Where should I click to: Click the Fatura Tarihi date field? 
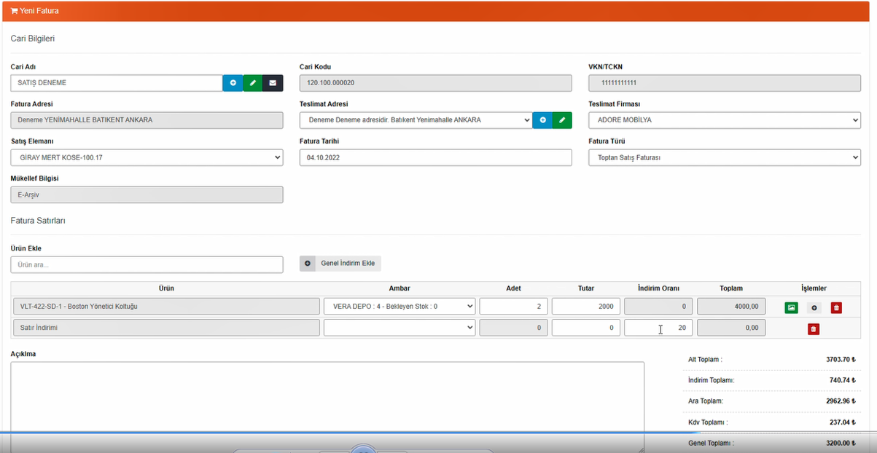435,157
